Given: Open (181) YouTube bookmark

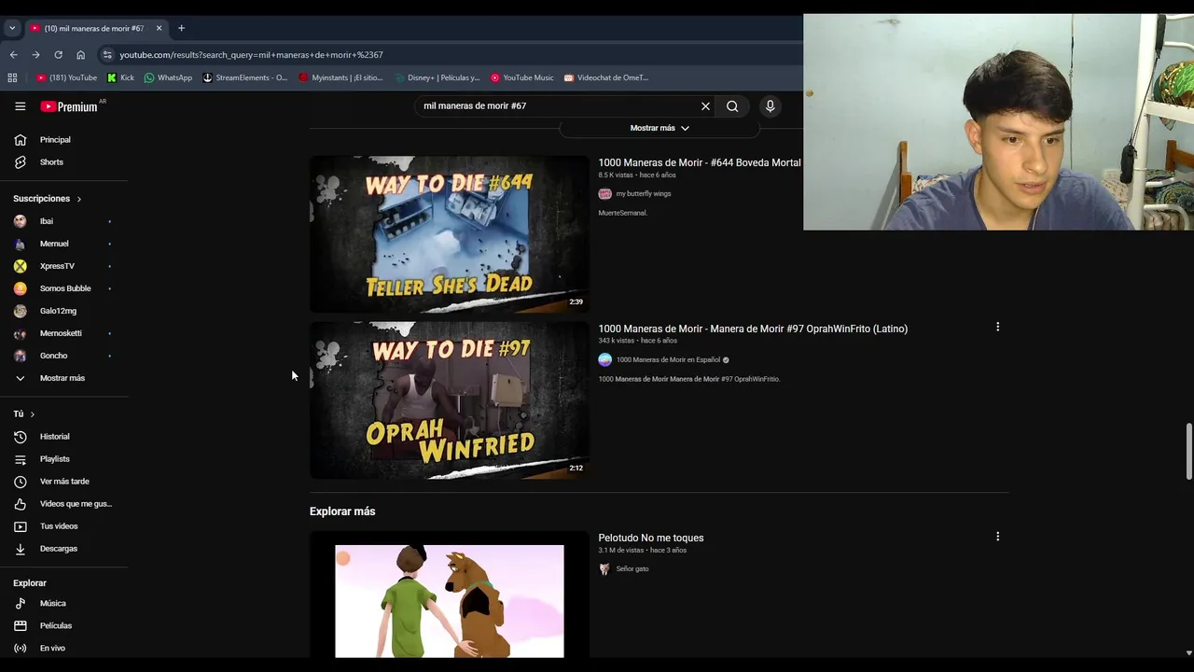Looking at the screenshot, I should pyautogui.click(x=66, y=77).
